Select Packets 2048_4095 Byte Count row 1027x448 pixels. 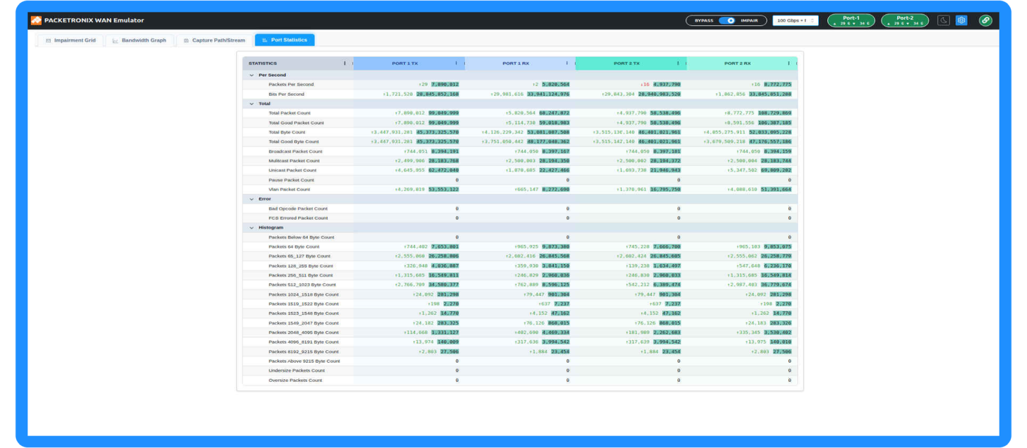tap(303, 332)
